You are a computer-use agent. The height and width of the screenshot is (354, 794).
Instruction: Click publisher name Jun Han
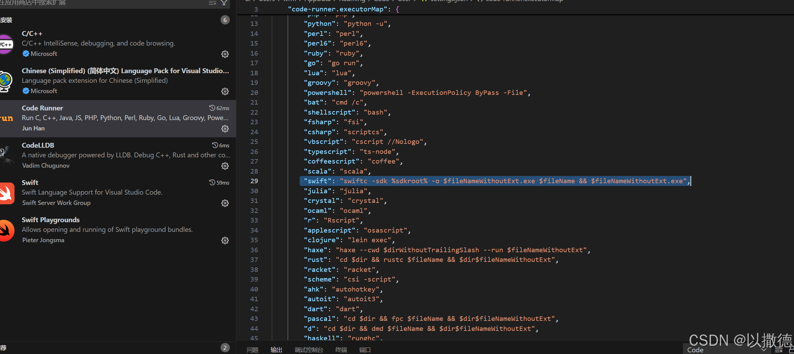click(x=34, y=128)
